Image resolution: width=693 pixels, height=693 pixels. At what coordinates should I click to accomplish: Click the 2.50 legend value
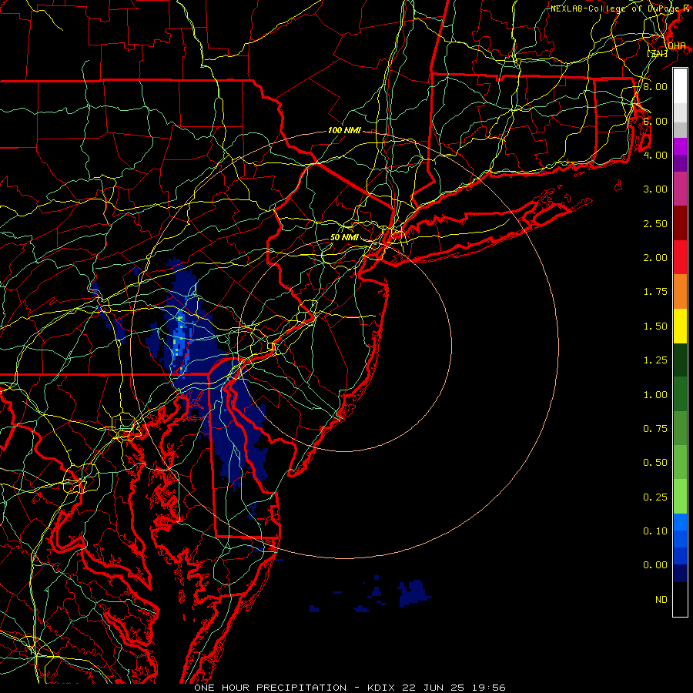coord(655,223)
